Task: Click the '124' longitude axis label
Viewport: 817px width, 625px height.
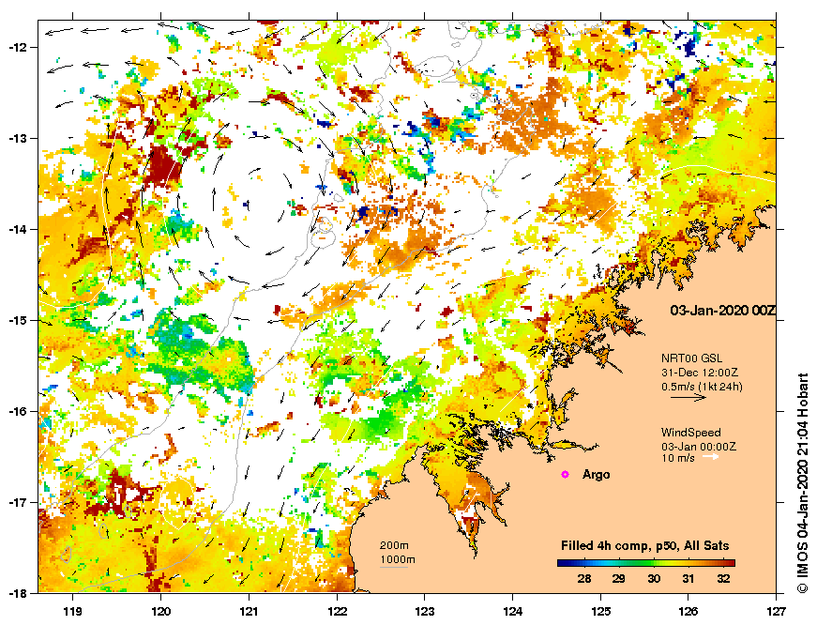Action: (513, 611)
